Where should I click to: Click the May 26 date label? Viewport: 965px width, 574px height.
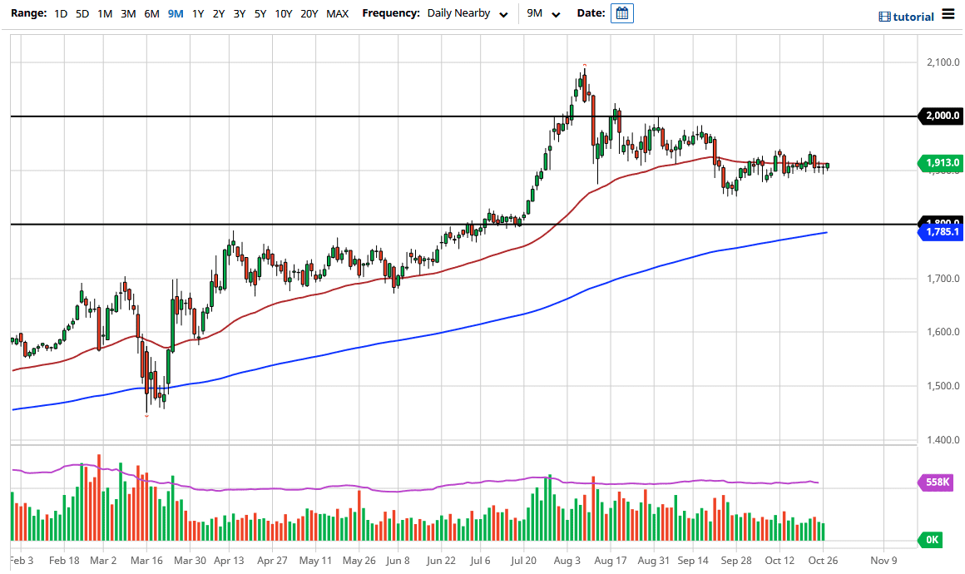tap(359, 561)
